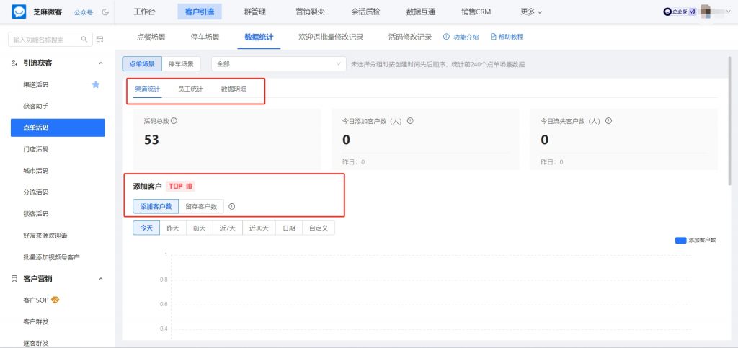The image size is (738, 348).
Task: Click the vertical page scrollbar
Action: coord(731,120)
